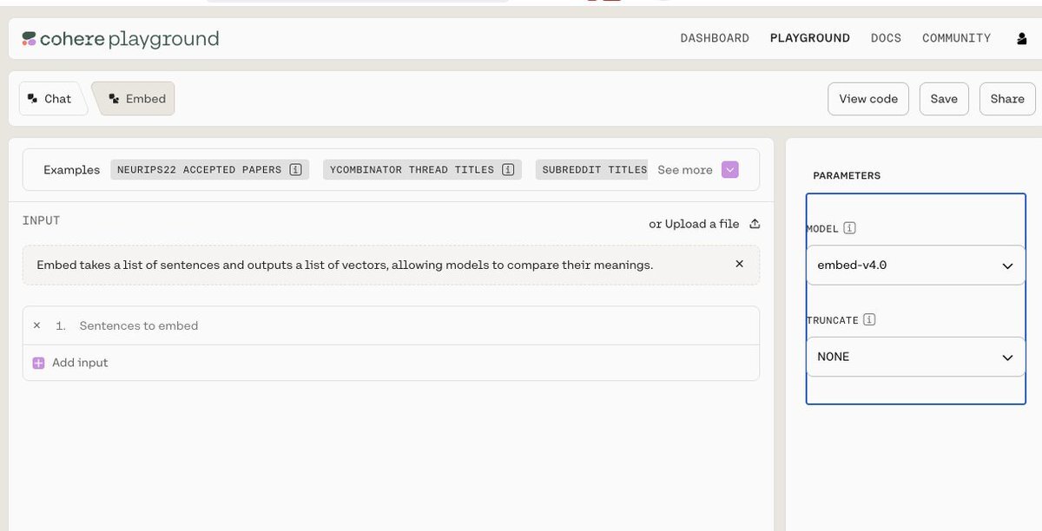Open Community from top navigation
Viewport: 1042px width, 531px height.
(956, 38)
